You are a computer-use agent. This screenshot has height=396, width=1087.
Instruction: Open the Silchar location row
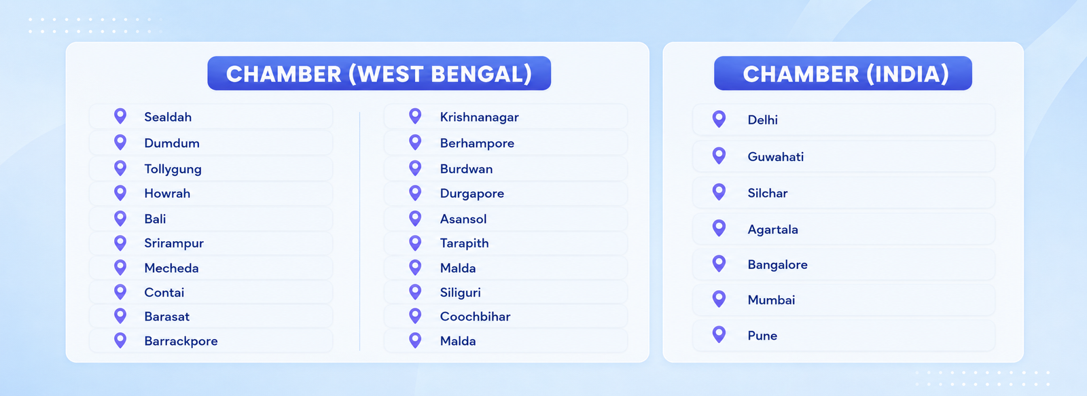[844, 193]
